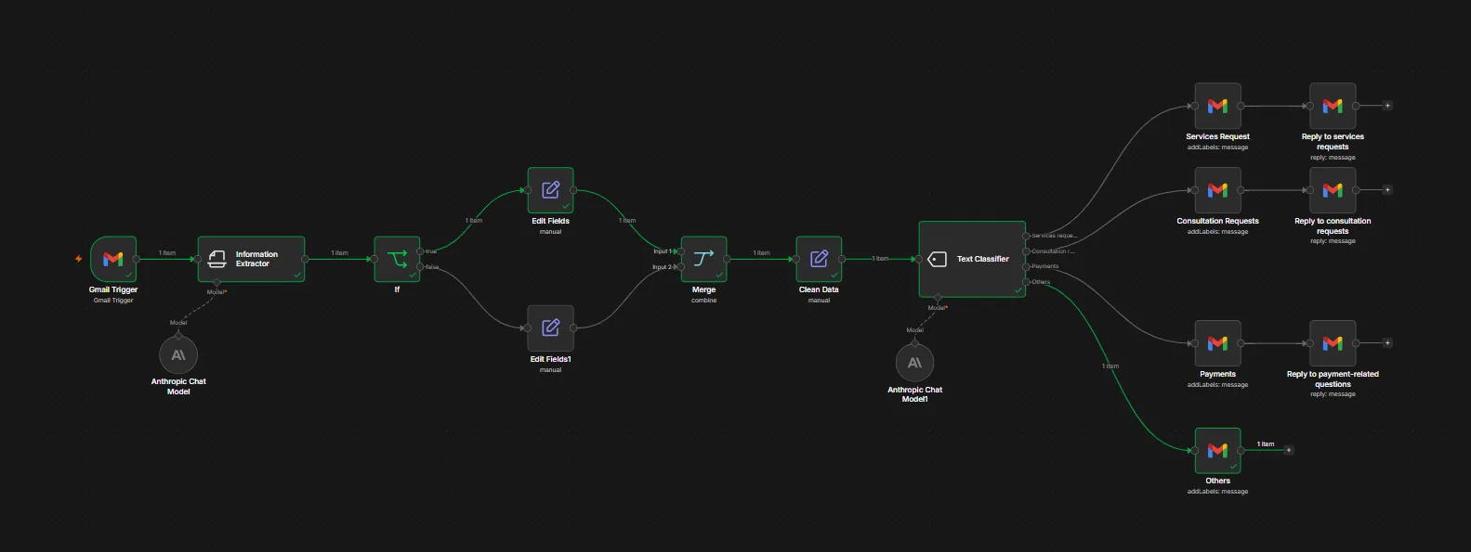Select the If condition node
This screenshot has width=1471, height=552.
click(x=397, y=259)
